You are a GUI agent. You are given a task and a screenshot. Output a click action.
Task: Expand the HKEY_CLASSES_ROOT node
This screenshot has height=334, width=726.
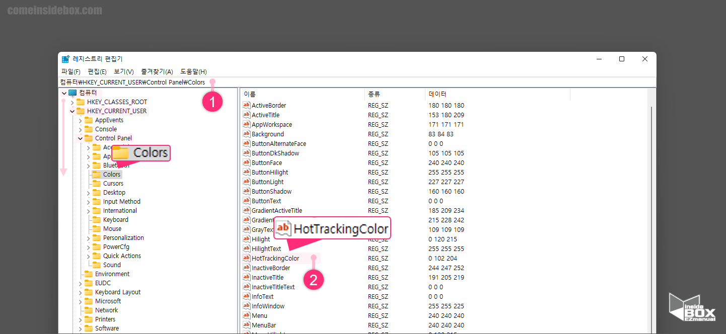tap(72, 102)
